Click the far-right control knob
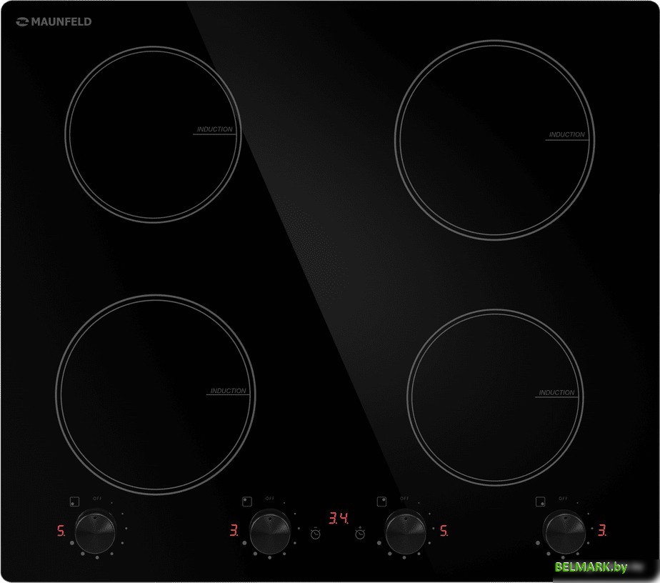The height and width of the screenshot is (583, 660). 564,532
